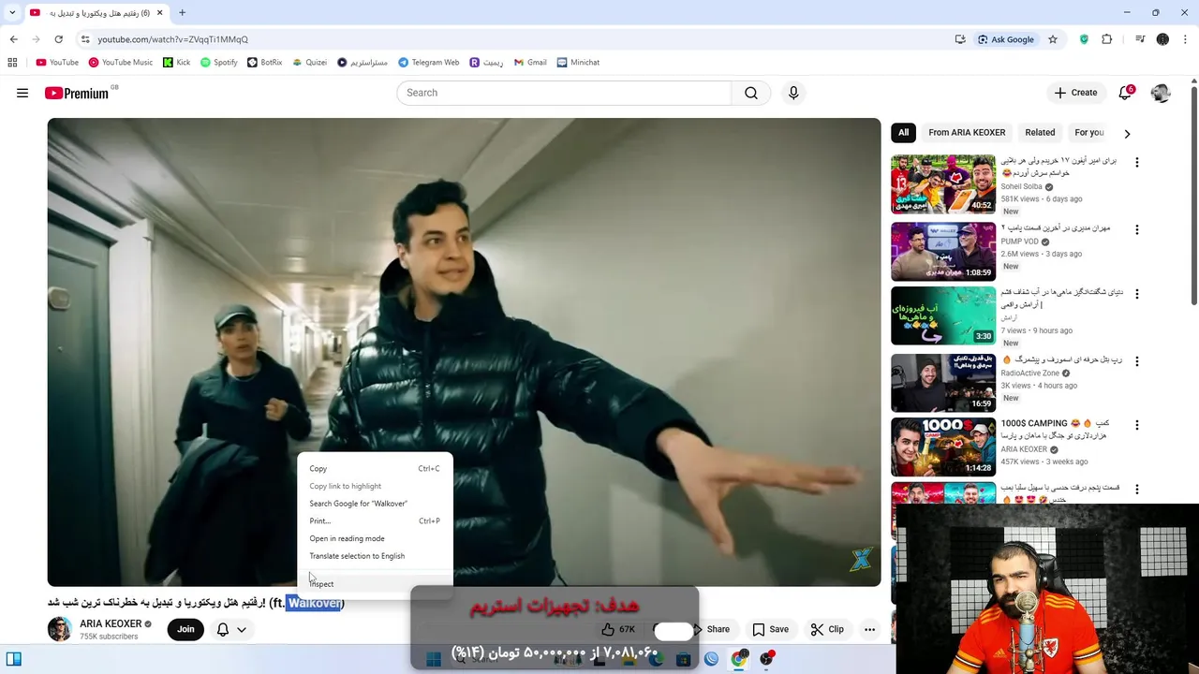Open the BotRix bookmark
1199x674 pixels.
[265, 63]
